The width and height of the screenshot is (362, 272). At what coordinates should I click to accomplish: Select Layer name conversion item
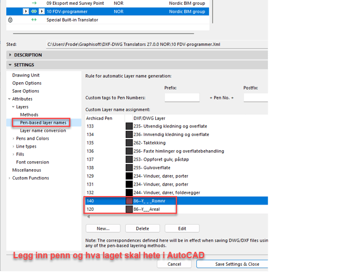click(43, 130)
